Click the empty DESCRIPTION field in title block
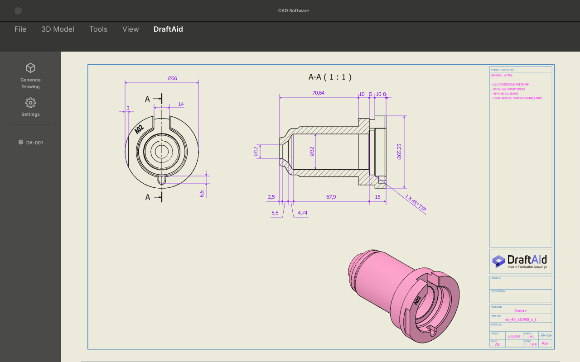This screenshot has width=580, height=362. (x=521, y=296)
